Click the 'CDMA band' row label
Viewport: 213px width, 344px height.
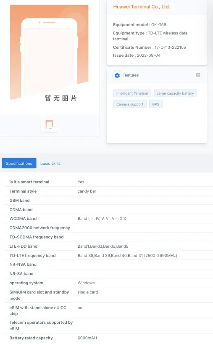pos(21,209)
